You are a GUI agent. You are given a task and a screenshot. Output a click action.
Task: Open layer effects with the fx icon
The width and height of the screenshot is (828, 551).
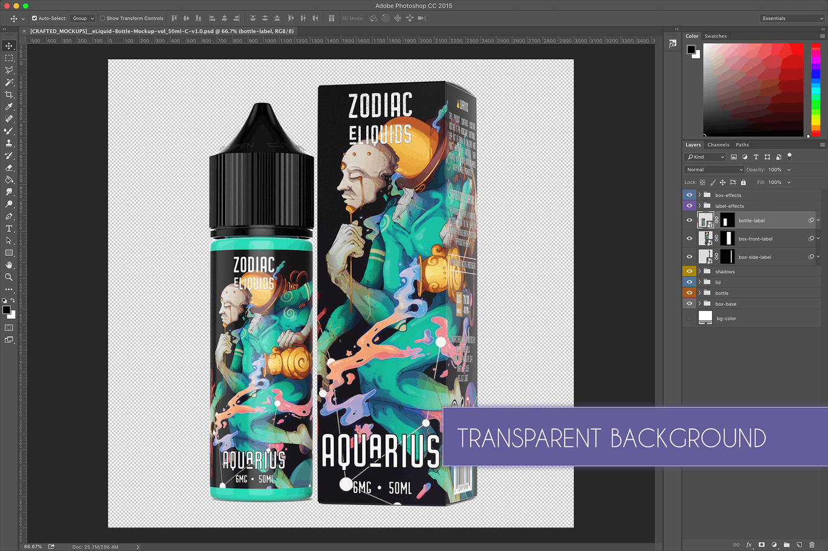tap(749, 544)
